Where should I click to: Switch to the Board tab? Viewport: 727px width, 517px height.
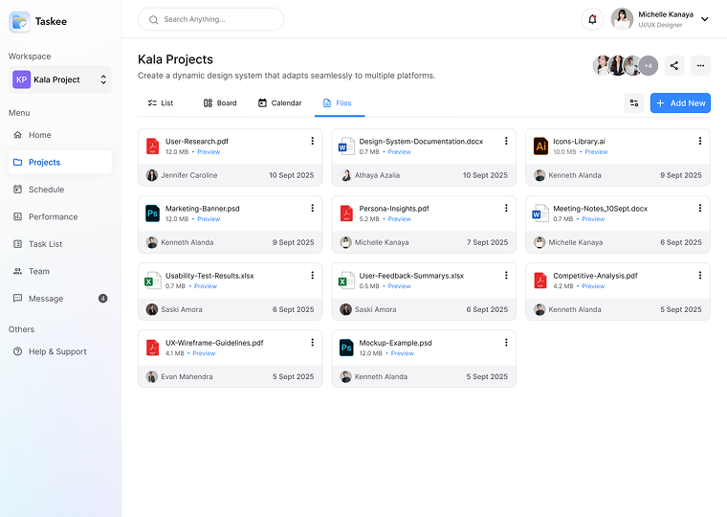pos(220,103)
